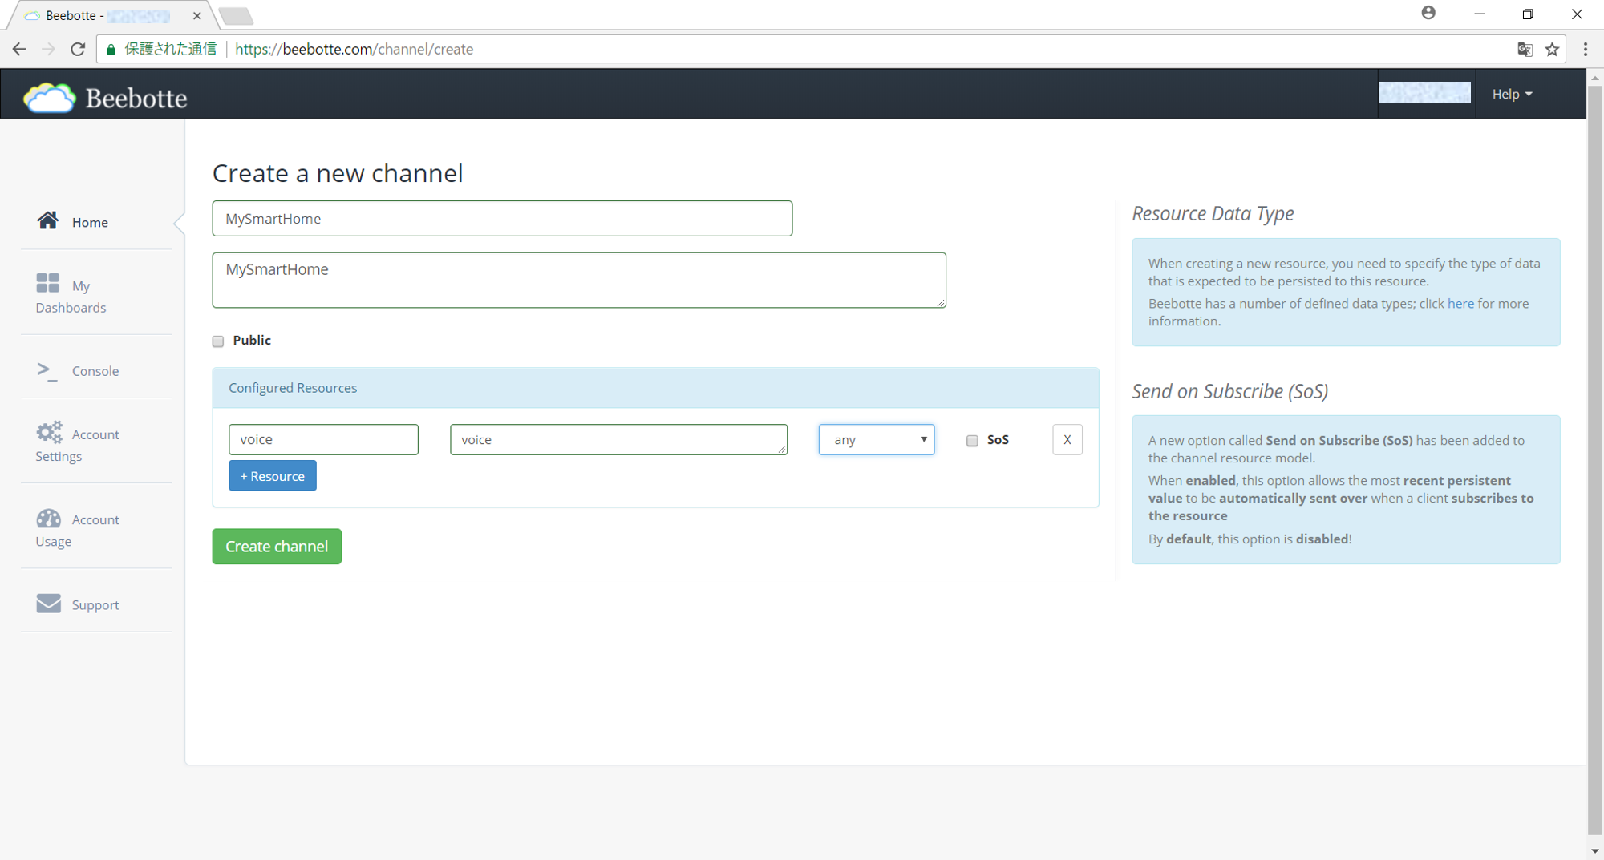Remove the voice resource with X
The width and height of the screenshot is (1604, 860).
(1067, 440)
